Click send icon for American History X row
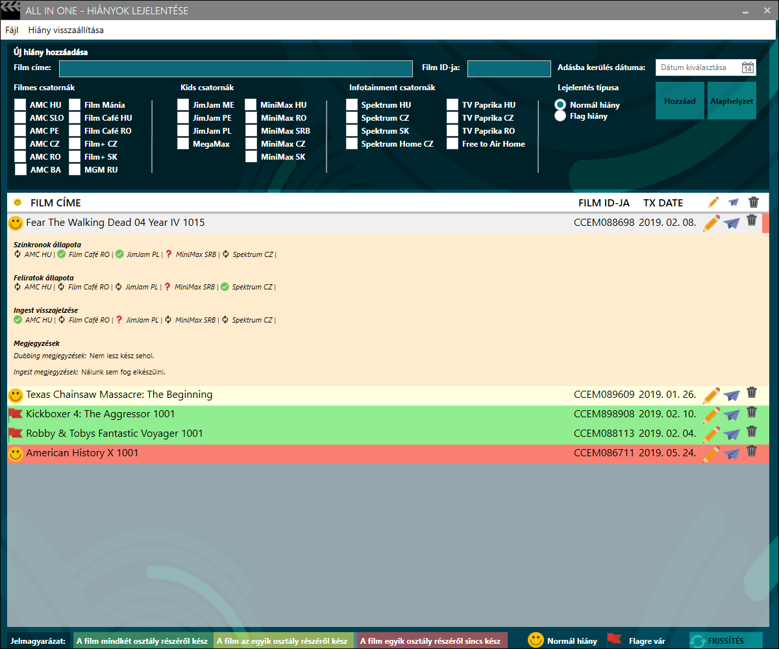This screenshot has width=779, height=649. [x=732, y=453]
